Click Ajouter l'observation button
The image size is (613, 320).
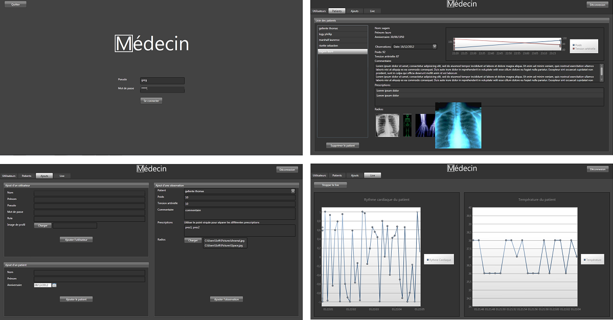(227, 299)
